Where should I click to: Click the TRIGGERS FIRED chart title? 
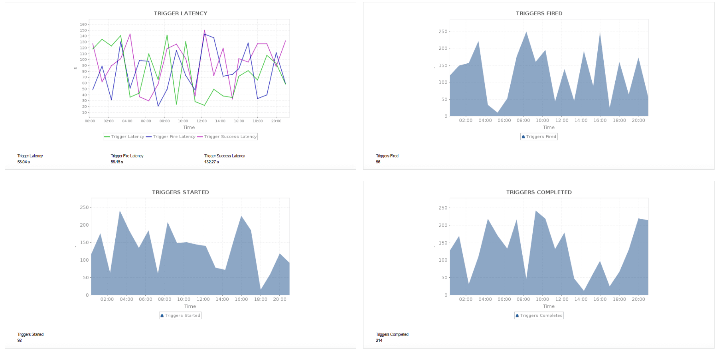(539, 13)
